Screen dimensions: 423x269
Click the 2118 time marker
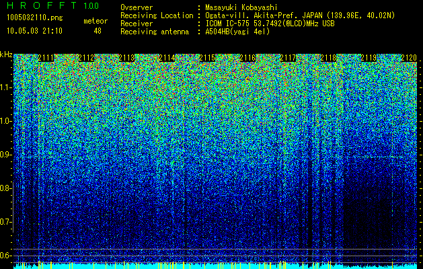328,57
